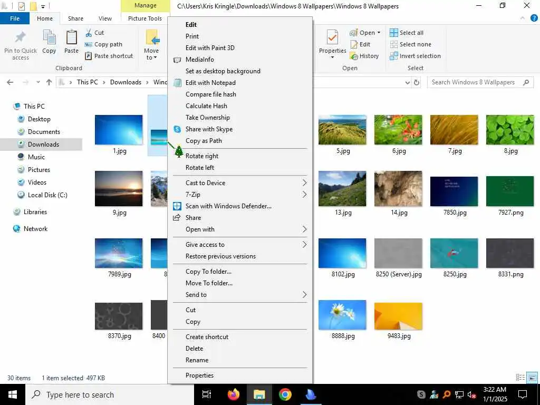Open Network in navigation pane
The height and width of the screenshot is (405, 540).
35,229
